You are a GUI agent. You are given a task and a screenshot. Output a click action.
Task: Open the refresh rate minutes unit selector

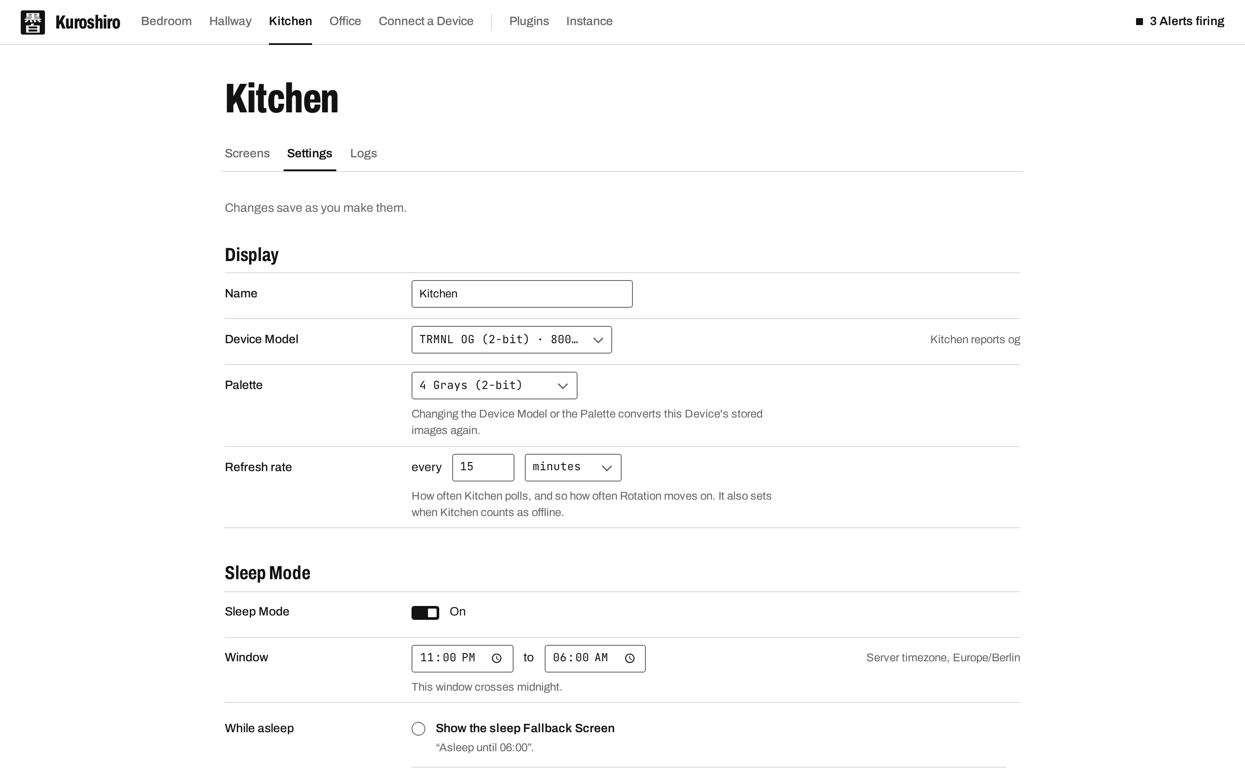coord(573,467)
